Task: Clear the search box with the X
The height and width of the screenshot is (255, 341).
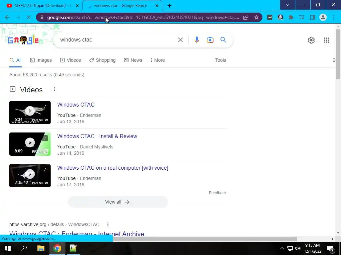Action: (180, 40)
